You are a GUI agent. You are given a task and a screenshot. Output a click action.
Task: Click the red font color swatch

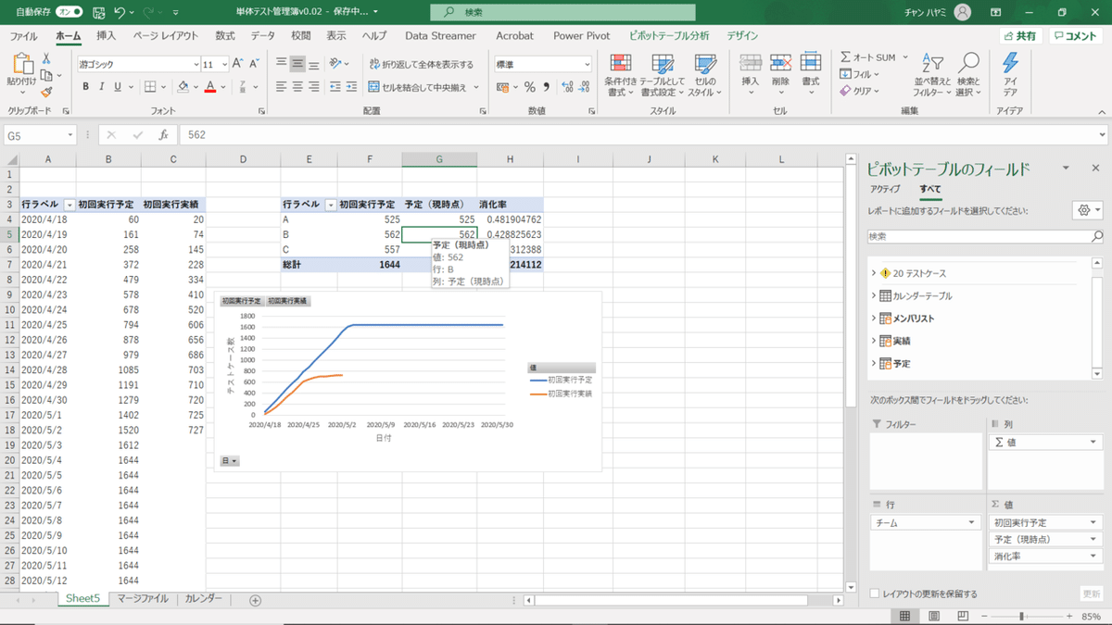(x=210, y=87)
